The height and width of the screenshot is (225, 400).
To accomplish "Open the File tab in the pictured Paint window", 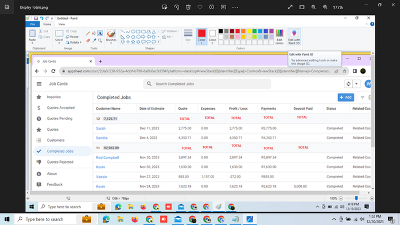I will click(x=33, y=24).
